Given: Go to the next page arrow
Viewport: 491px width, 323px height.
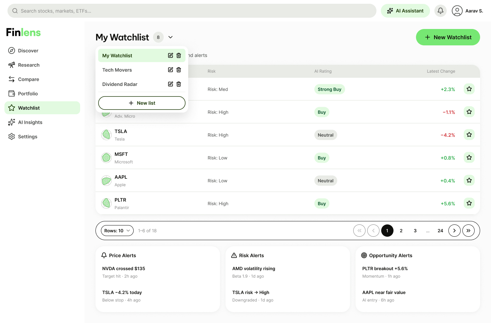Looking at the screenshot, I should click(455, 231).
